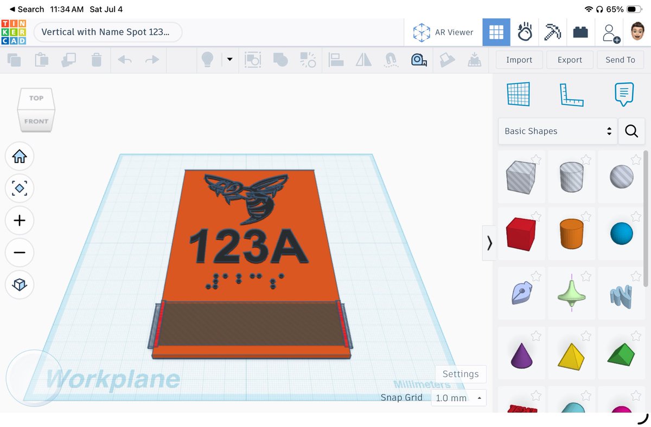Favorite the Box hole shape star
The width and height of the screenshot is (651, 427).
click(x=536, y=159)
